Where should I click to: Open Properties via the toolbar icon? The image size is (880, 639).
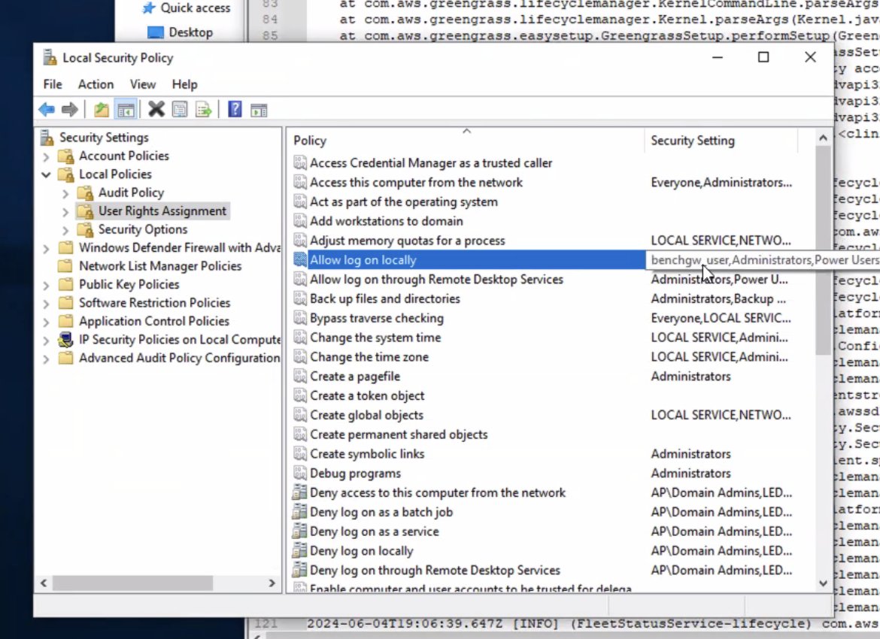coord(180,108)
